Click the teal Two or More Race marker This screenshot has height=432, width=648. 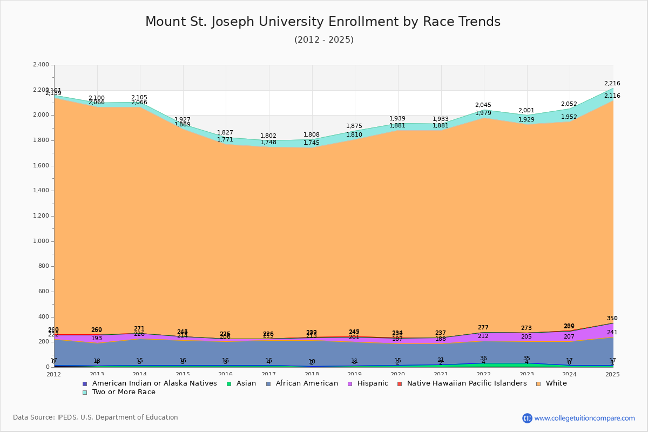click(85, 393)
